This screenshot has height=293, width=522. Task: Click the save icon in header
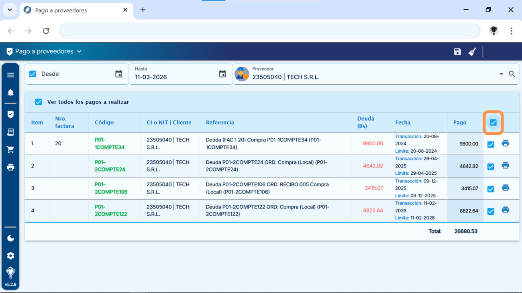pyautogui.click(x=457, y=52)
